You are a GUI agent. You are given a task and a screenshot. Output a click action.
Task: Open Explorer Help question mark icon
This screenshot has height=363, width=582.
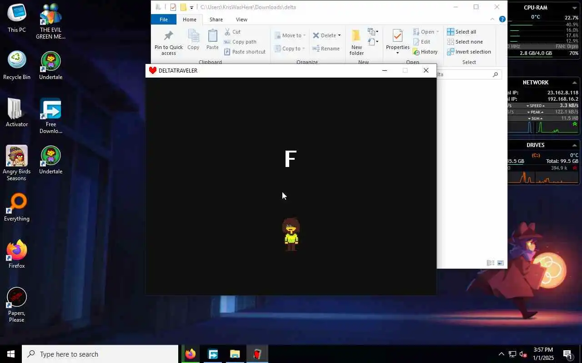tap(502, 19)
